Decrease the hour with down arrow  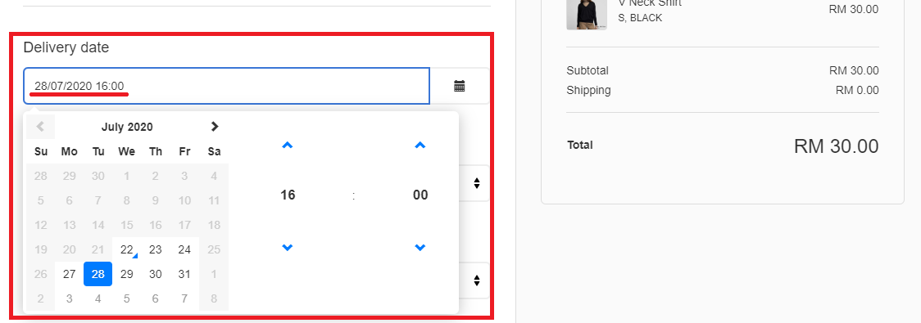pos(288,248)
